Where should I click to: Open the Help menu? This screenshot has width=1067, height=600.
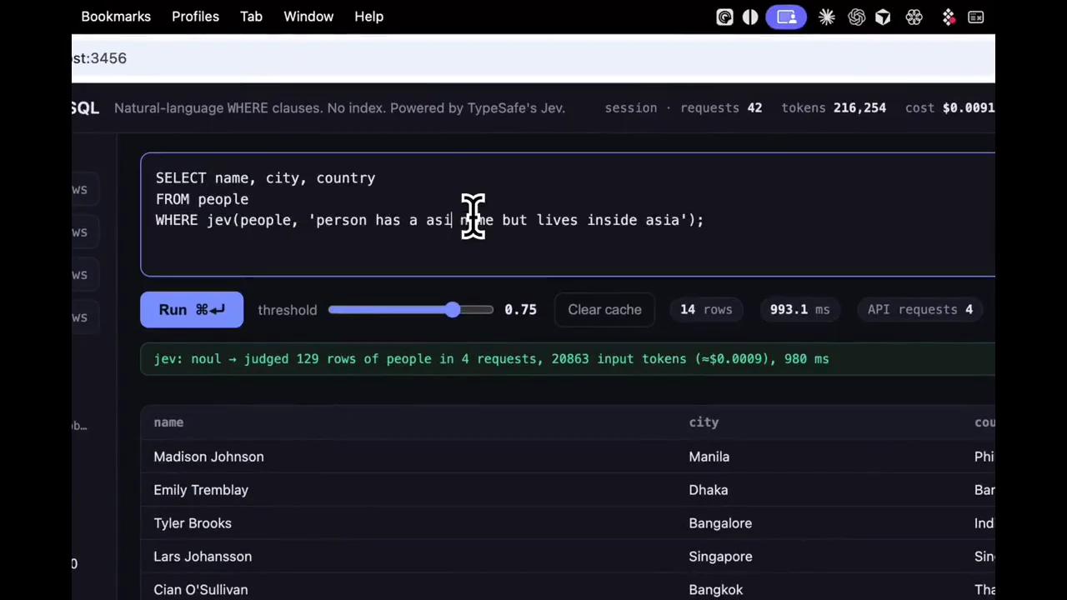click(368, 17)
